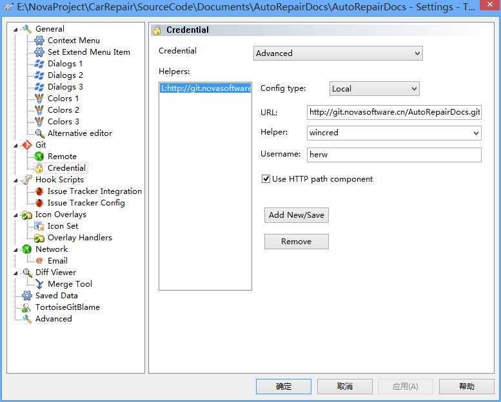Click the 帮助 (Help) button
The image size is (501, 402).
coord(466,387)
